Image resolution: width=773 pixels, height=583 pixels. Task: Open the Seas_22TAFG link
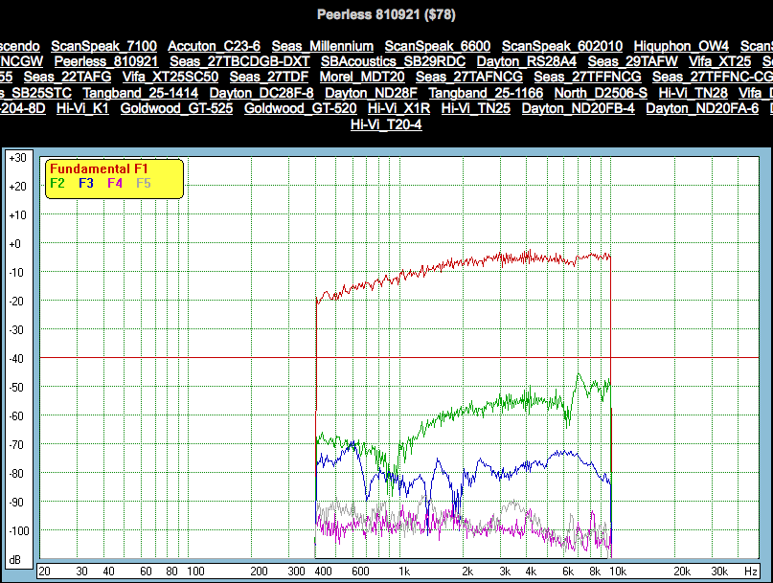(68, 78)
